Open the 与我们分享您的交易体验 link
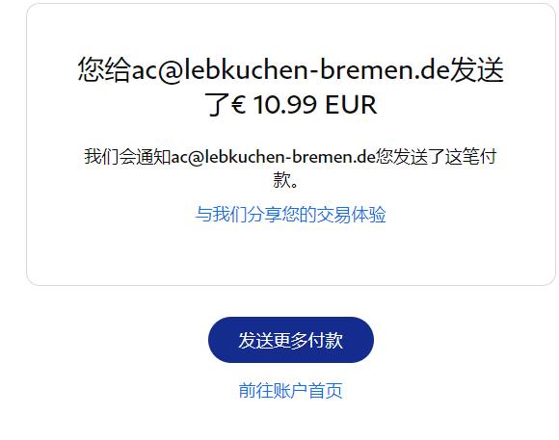 coord(290,215)
